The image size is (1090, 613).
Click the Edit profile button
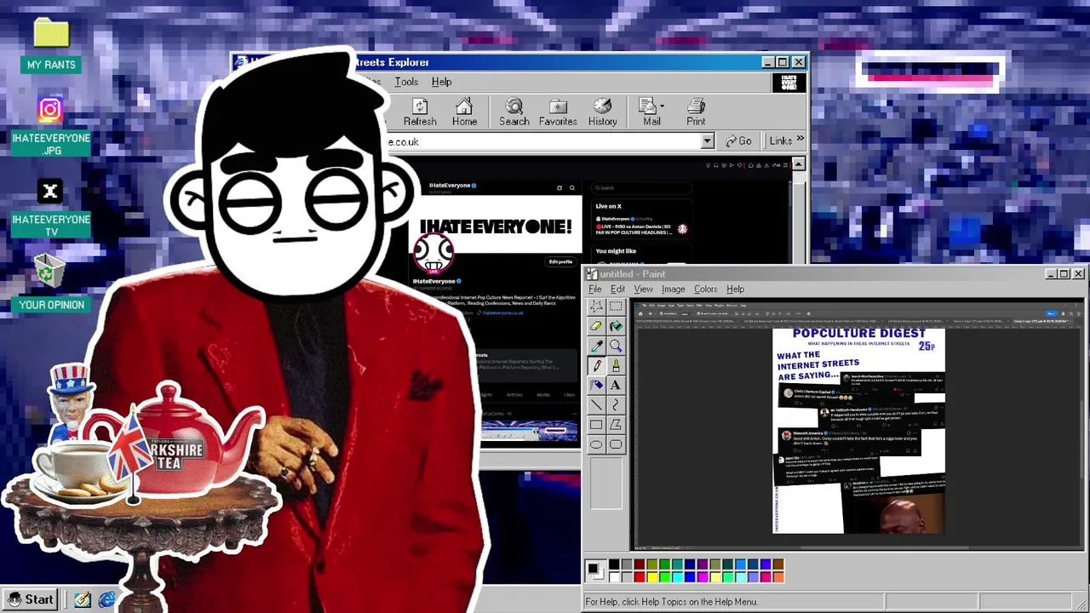560,261
